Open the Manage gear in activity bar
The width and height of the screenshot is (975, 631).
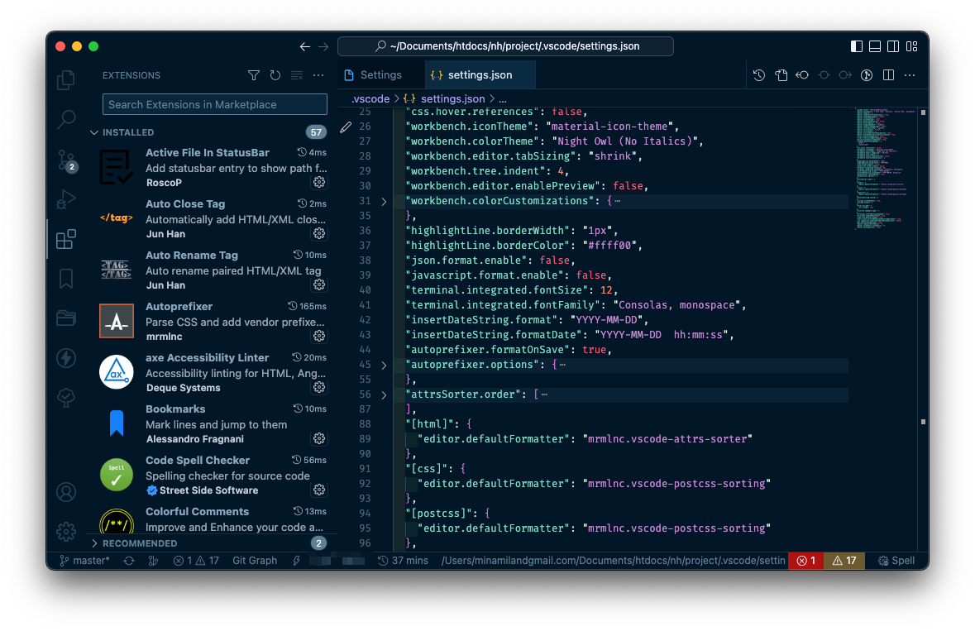coord(66,532)
